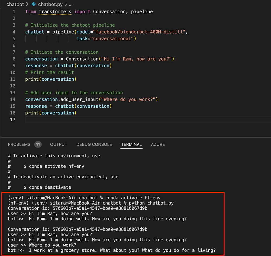Select the chatbot.py breadcrumb item
The height and width of the screenshot is (256, 271).
pos(50,4)
